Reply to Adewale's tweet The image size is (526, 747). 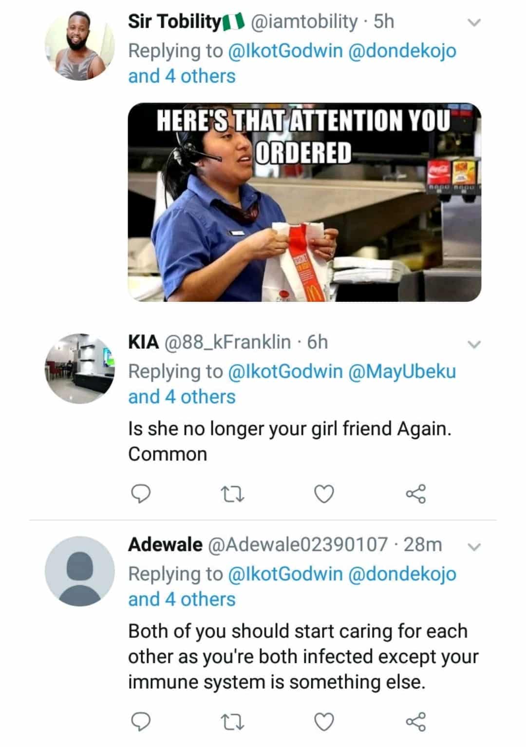141,721
